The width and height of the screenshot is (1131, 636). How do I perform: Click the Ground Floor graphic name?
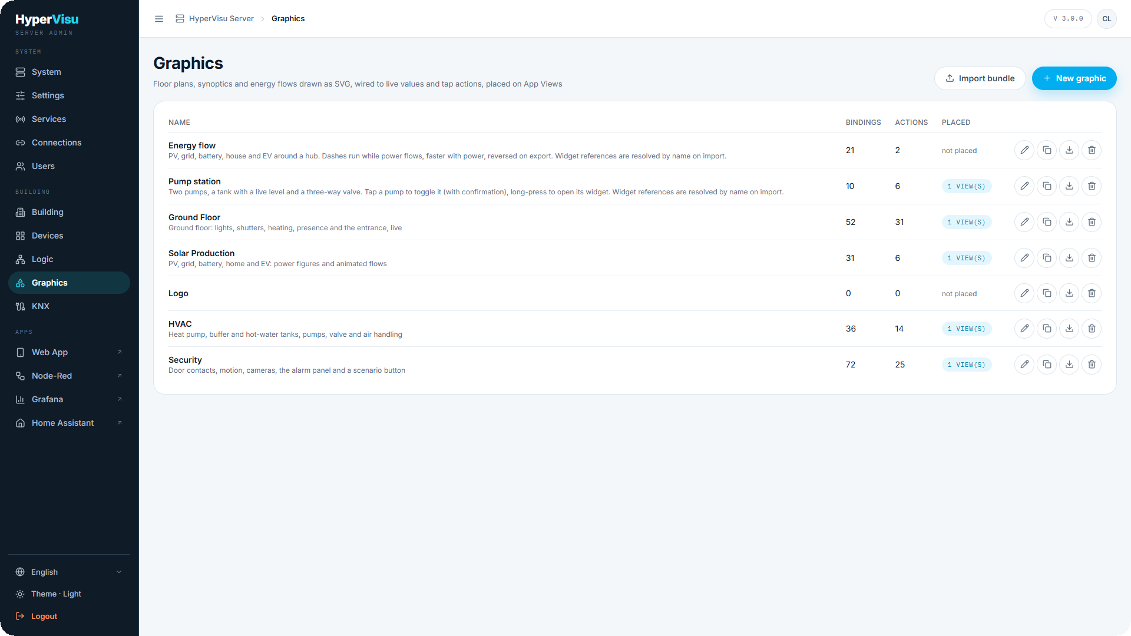point(194,217)
